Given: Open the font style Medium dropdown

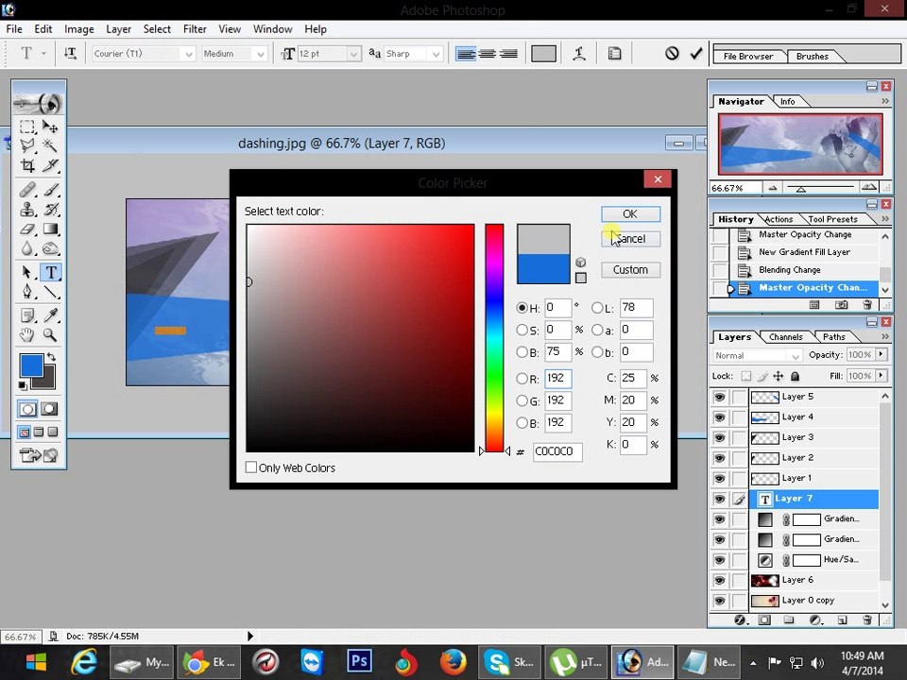Looking at the screenshot, I should [261, 54].
